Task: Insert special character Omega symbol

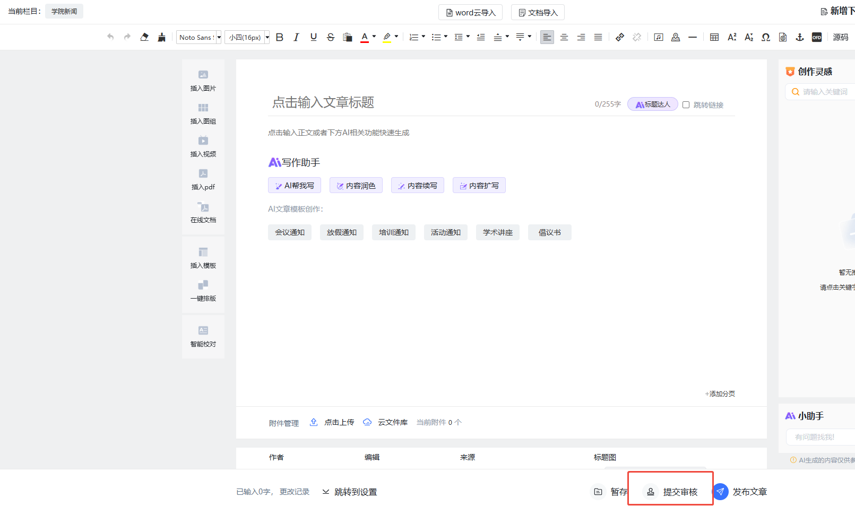Action: [x=765, y=37]
